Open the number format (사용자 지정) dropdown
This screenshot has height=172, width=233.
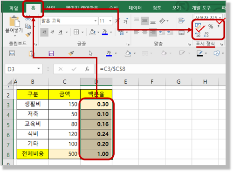[x=220, y=17]
